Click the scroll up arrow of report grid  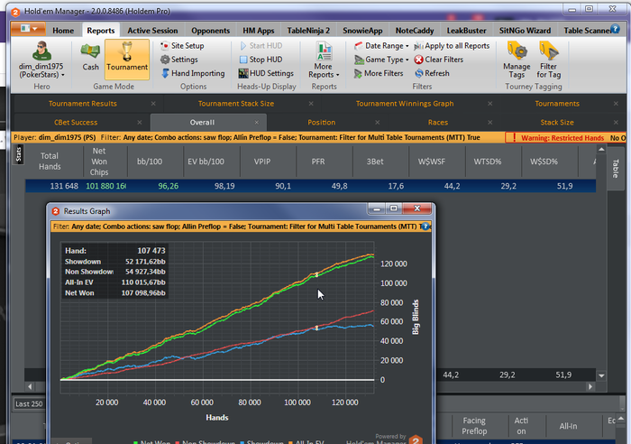click(601, 150)
